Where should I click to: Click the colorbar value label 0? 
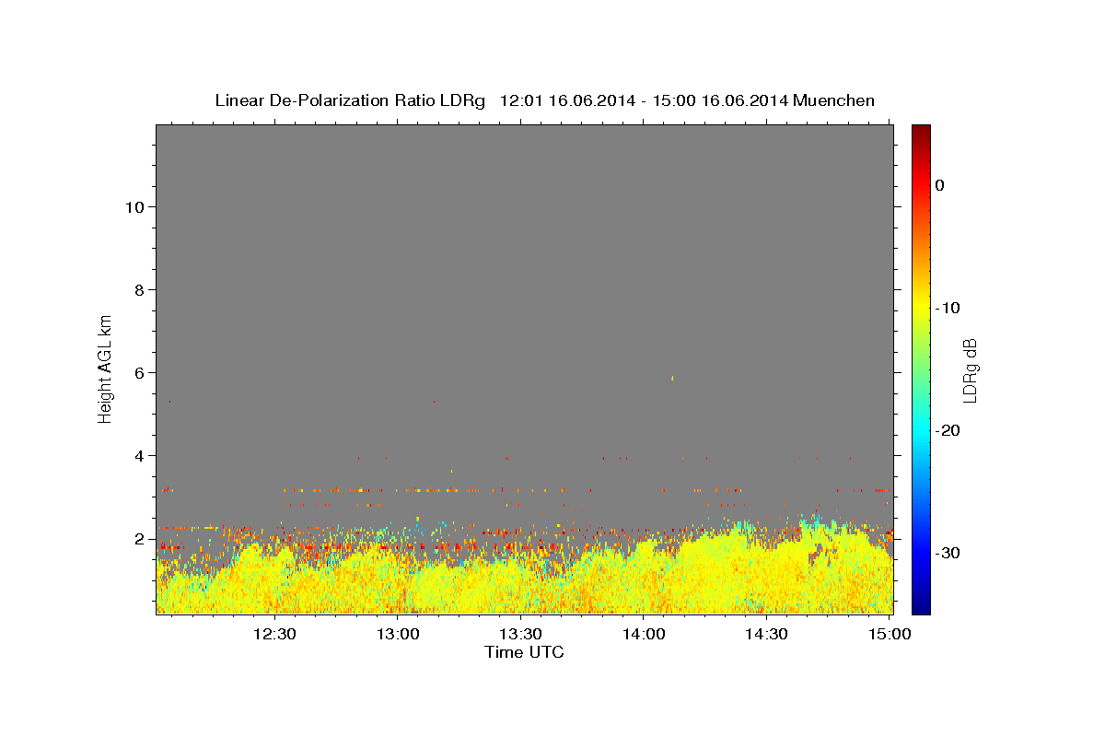point(940,185)
